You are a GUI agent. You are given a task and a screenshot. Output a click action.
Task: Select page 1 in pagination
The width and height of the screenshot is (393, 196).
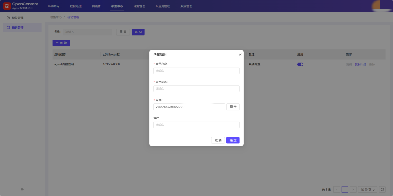tap(345, 189)
